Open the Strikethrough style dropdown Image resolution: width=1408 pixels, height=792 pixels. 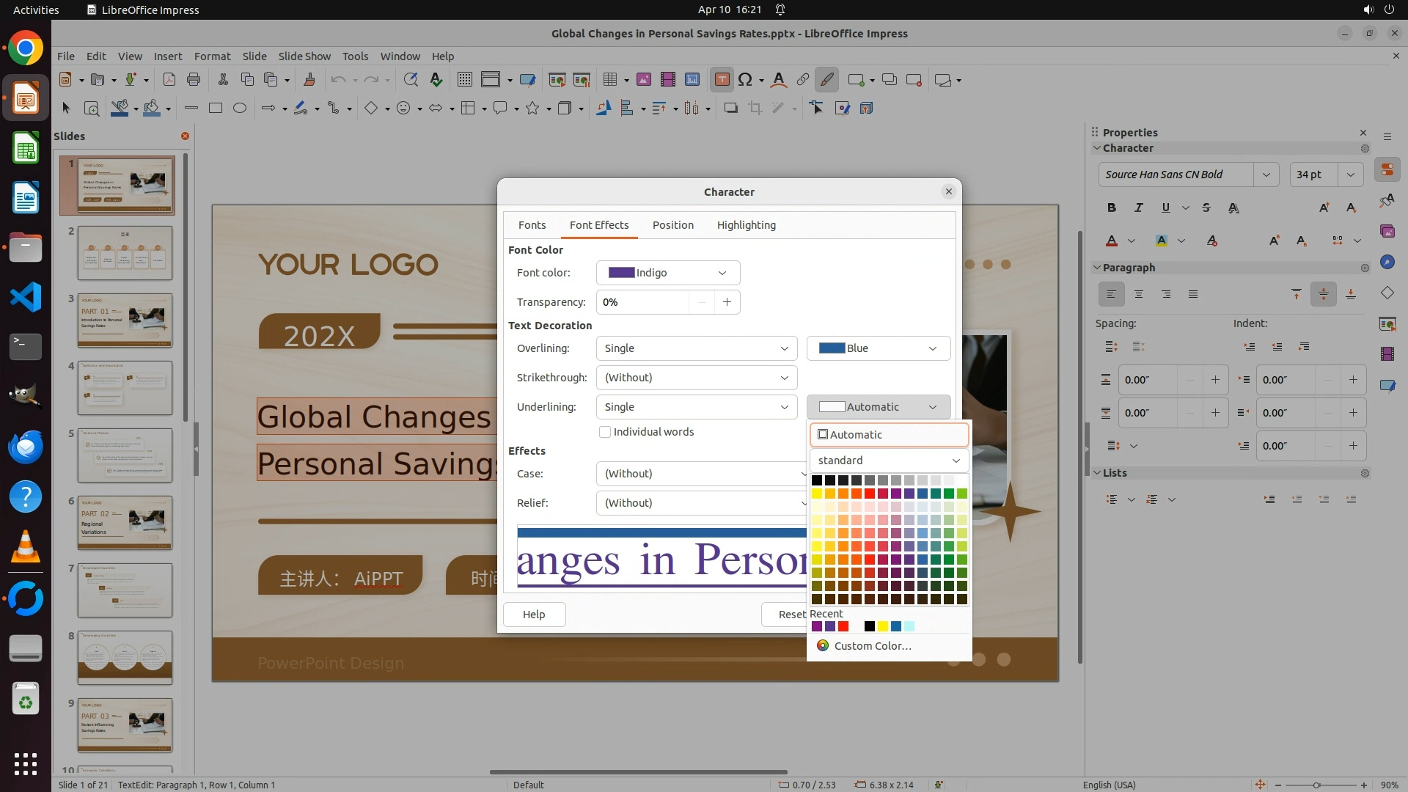(x=696, y=378)
